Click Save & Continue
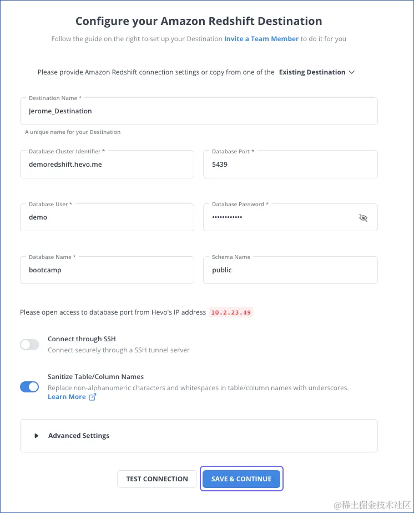Viewport: 414px width, 513px height. click(241, 479)
